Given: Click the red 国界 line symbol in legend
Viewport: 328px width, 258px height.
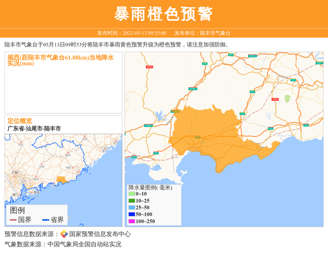Looking at the screenshot, I should click(x=14, y=220).
